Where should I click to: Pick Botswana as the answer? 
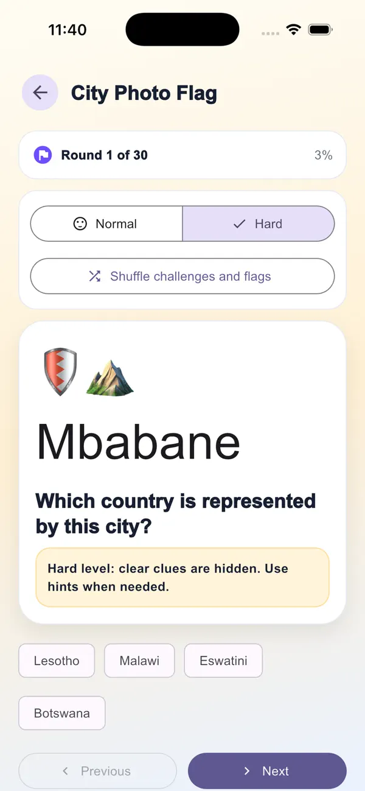[x=62, y=713]
